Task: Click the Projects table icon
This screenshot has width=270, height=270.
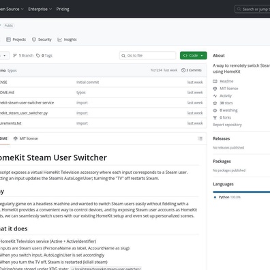Action: (x=8, y=40)
